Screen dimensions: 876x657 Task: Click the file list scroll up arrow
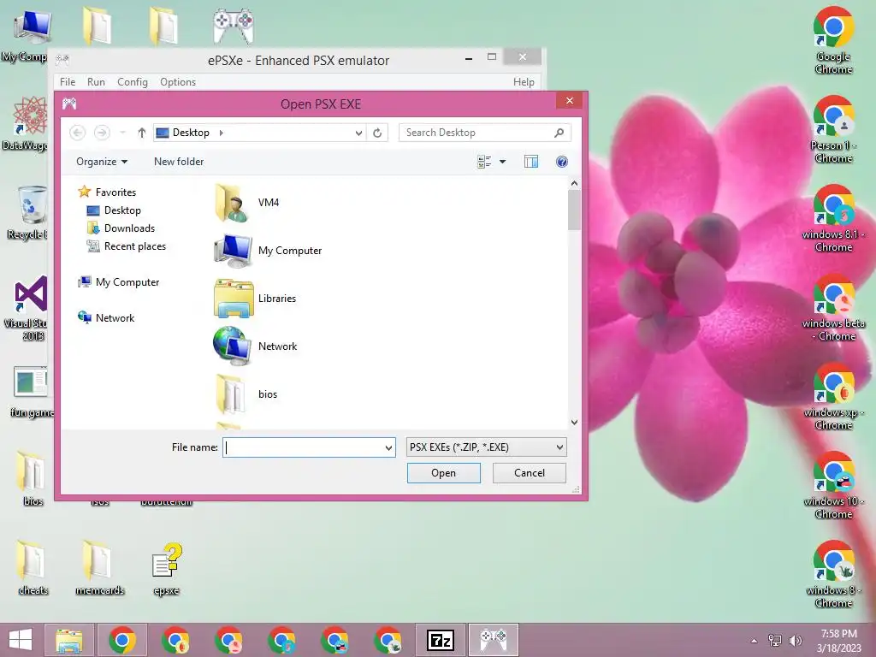[x=574, y=183]
